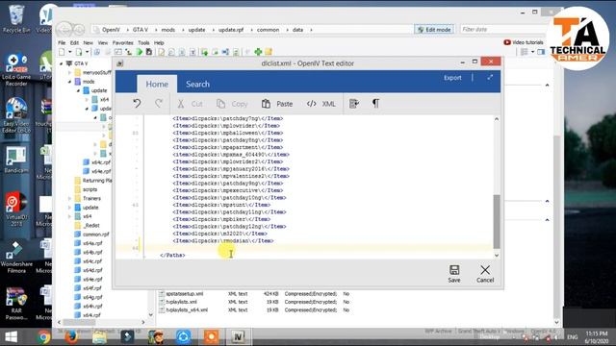Save the dlclist.xml changes

(454, 273)
